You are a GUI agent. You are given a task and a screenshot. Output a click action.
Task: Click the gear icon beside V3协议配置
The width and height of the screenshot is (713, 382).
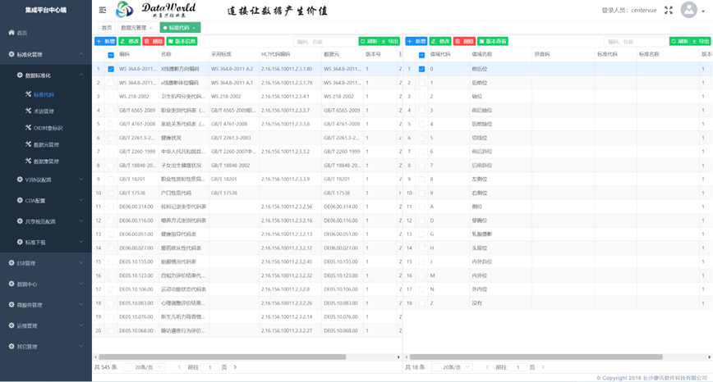[x=20, y=180]
